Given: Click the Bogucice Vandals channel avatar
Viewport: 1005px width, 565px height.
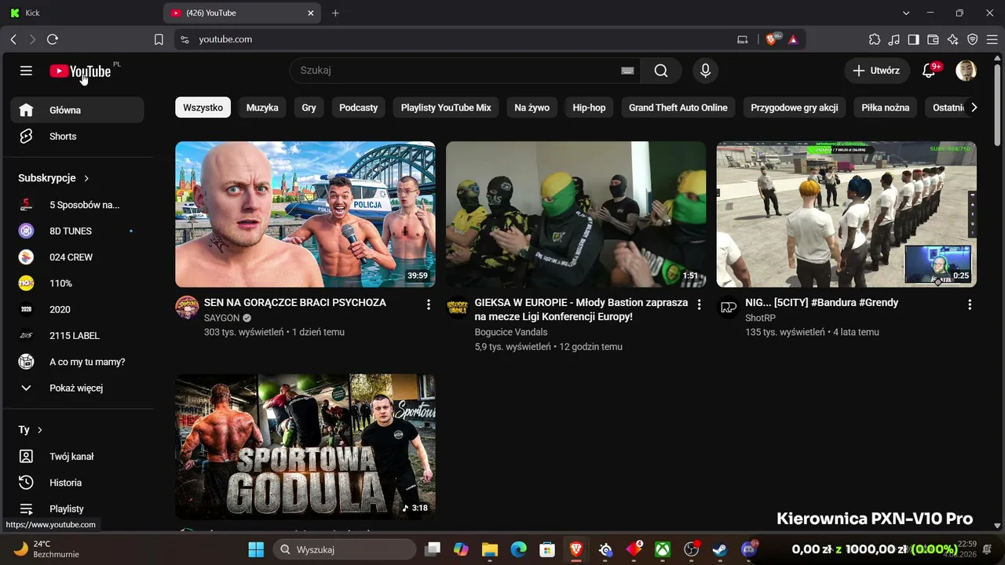Looking at the screenshot, I should click(458, 308).
